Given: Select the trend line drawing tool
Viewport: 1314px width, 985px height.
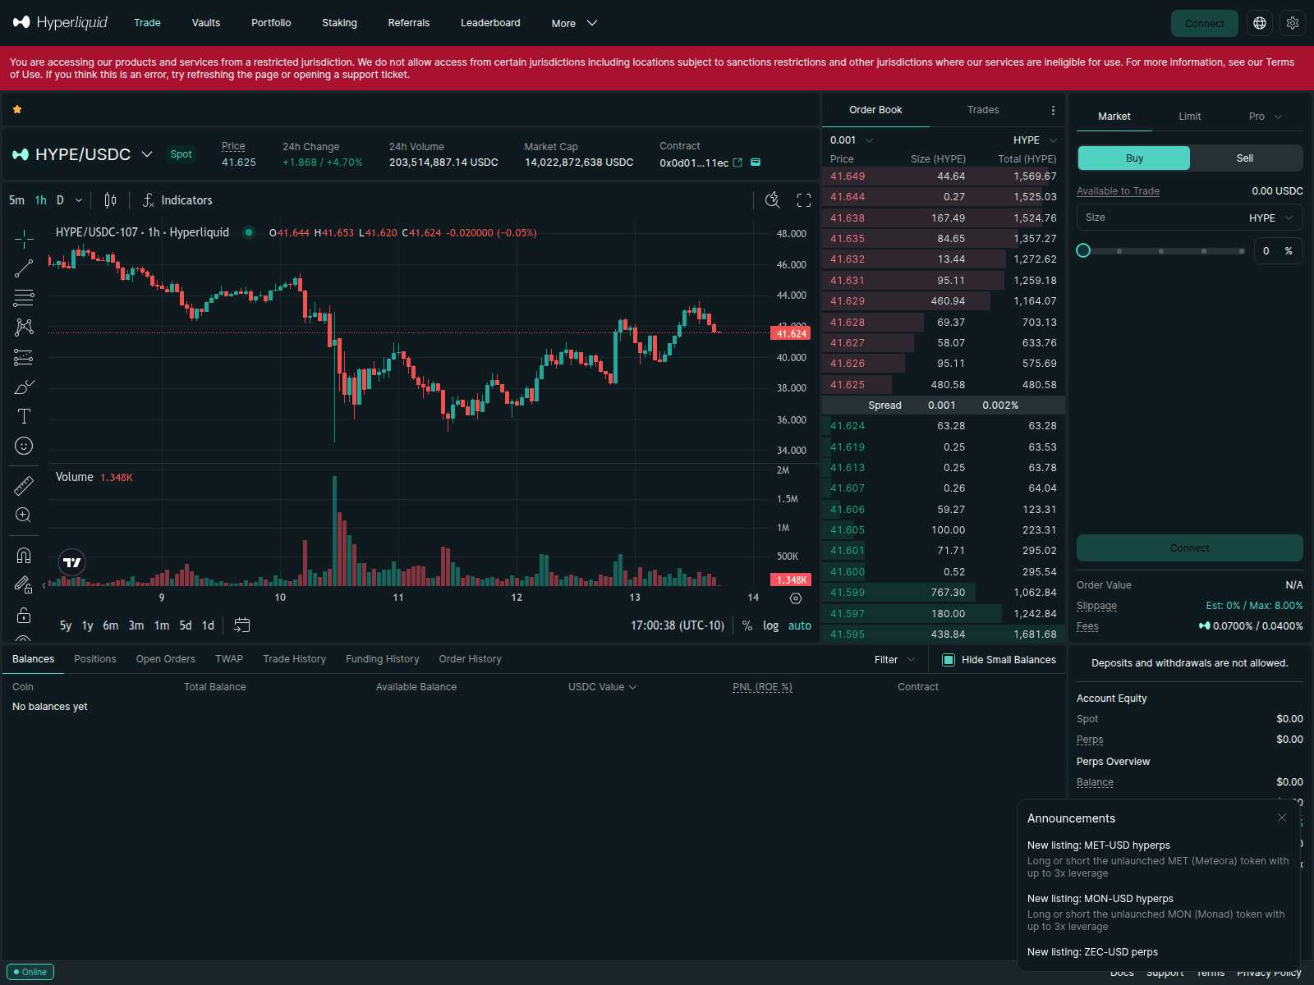Looking at the screenshot, I should [x=24, y=268].
